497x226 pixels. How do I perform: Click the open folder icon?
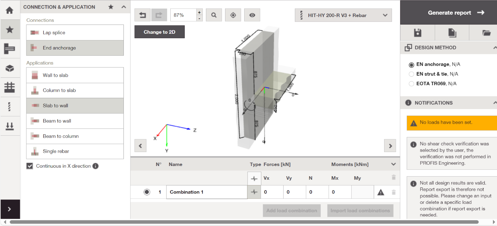coord(486,33)
